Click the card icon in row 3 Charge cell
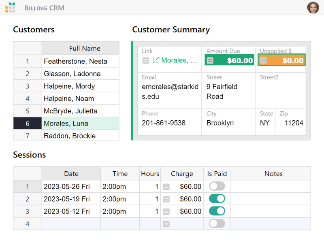Viewport: 324px width, 243px height. pyautogui.click(x=166, y=211)
